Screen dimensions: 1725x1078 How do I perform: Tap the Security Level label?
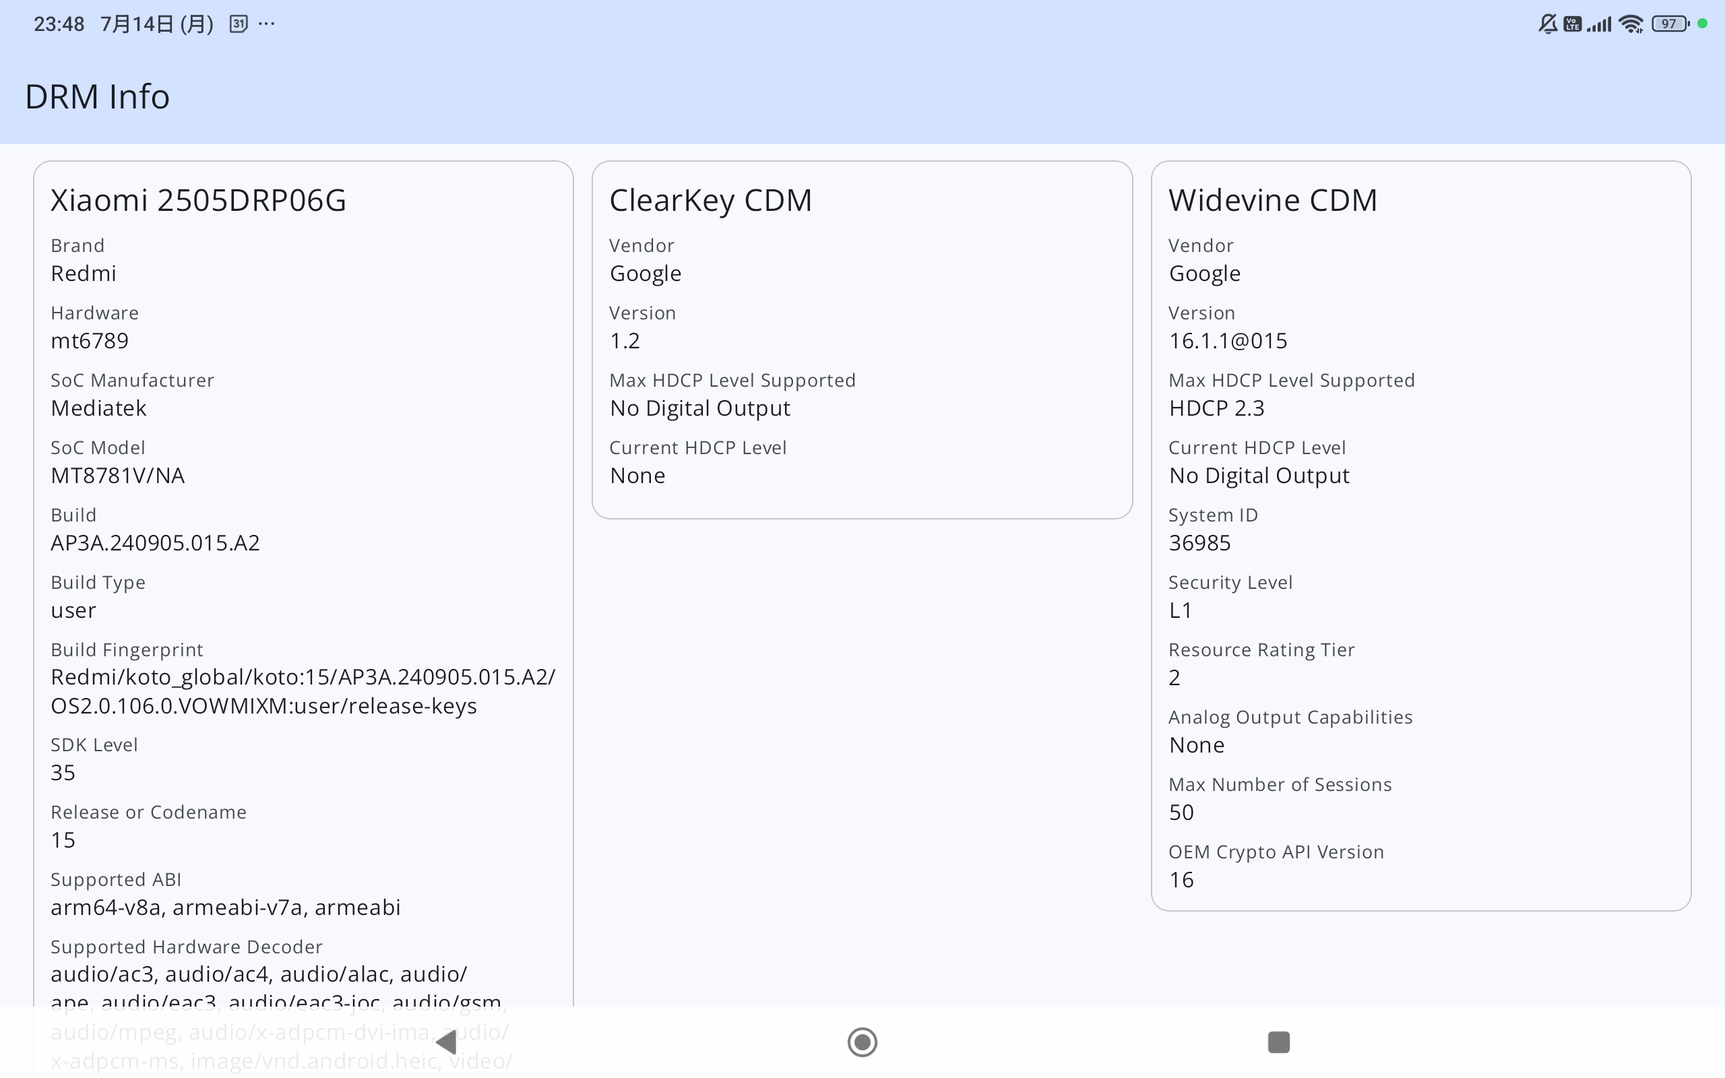coord(1230,583)
